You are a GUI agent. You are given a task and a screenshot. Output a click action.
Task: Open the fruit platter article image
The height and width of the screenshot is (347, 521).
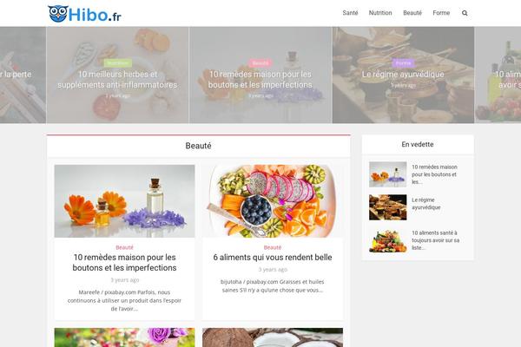point(273,201)
